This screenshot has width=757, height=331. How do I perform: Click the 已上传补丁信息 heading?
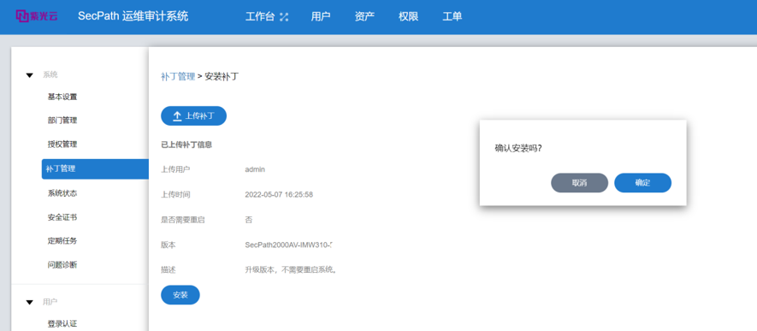pos(186,145)
